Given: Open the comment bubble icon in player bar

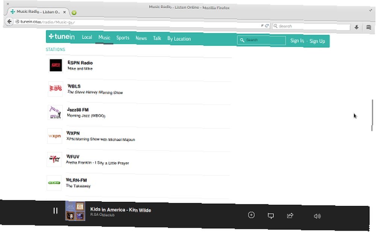Looking at the screenshot, I should (271, 216).
